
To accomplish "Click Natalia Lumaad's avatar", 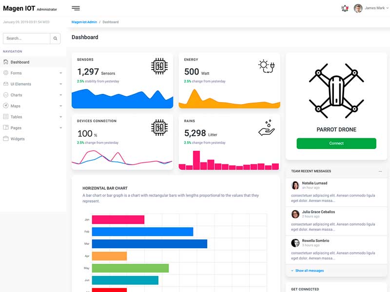I will point(295,185).
